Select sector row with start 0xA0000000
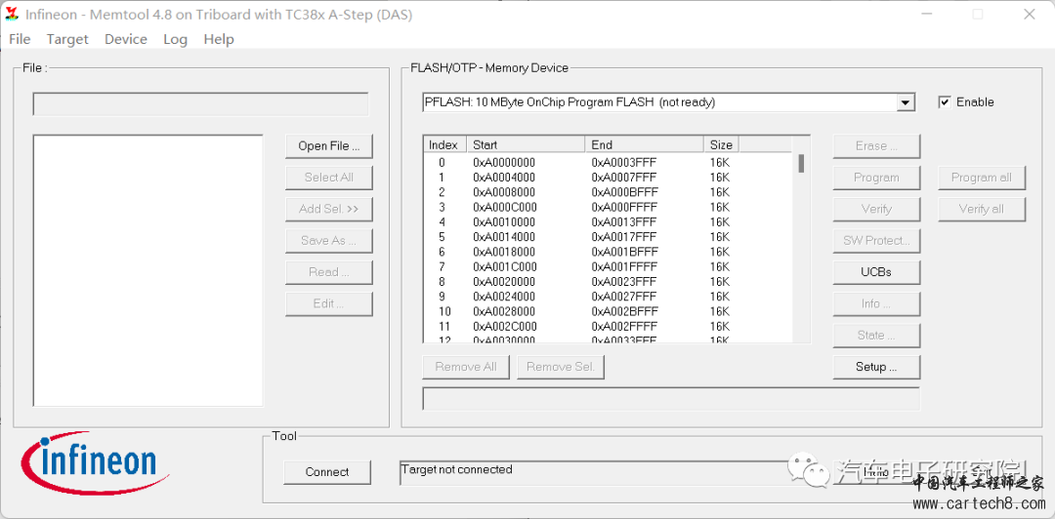This screenshot has height=519, width=1055. click(608, 163)
